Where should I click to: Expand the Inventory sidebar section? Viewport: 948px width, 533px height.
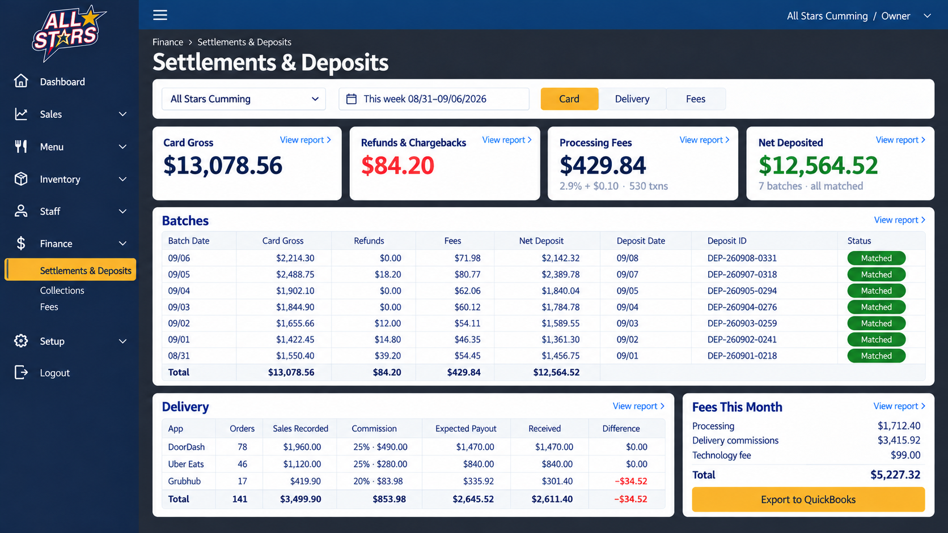tap(122, 179)
